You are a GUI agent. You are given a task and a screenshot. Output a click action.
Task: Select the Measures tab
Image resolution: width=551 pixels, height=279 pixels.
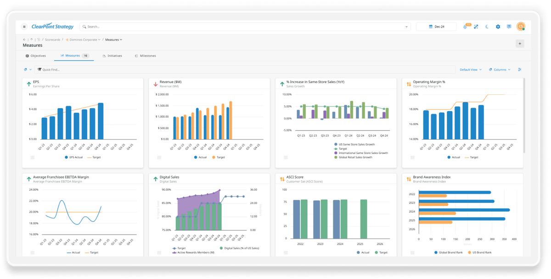tap(73, 56)
